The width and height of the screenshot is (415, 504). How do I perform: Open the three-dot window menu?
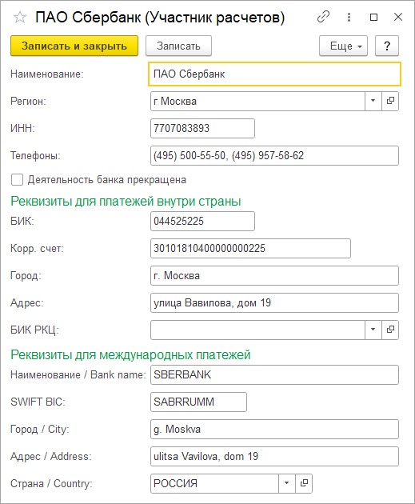coord(349,17)
